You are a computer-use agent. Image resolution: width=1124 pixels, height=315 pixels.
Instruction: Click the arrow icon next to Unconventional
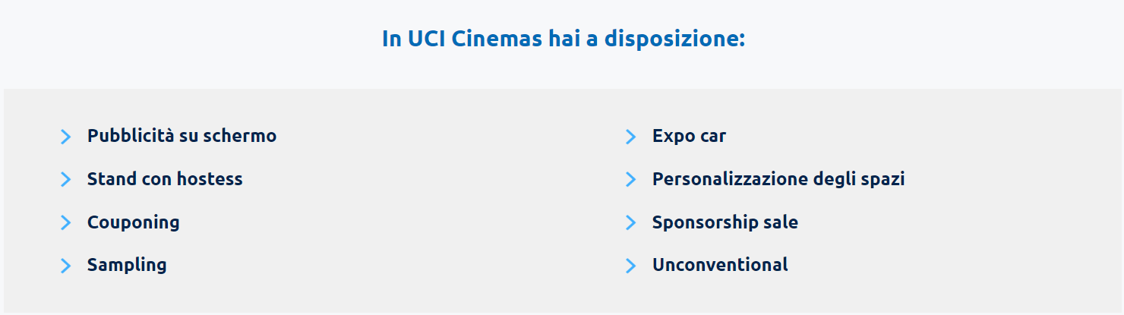[630, 266]
